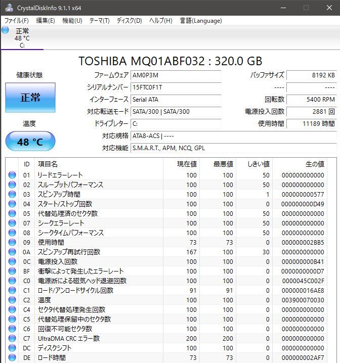This screenshot has width=340, height=363.
Task: Click the 電源投入回数 label in the info panel
Action: pyautogui.click(x=265, y=112)
